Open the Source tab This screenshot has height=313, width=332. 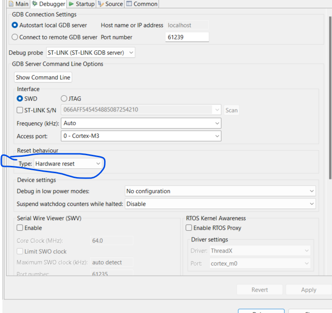click(110, 4)
